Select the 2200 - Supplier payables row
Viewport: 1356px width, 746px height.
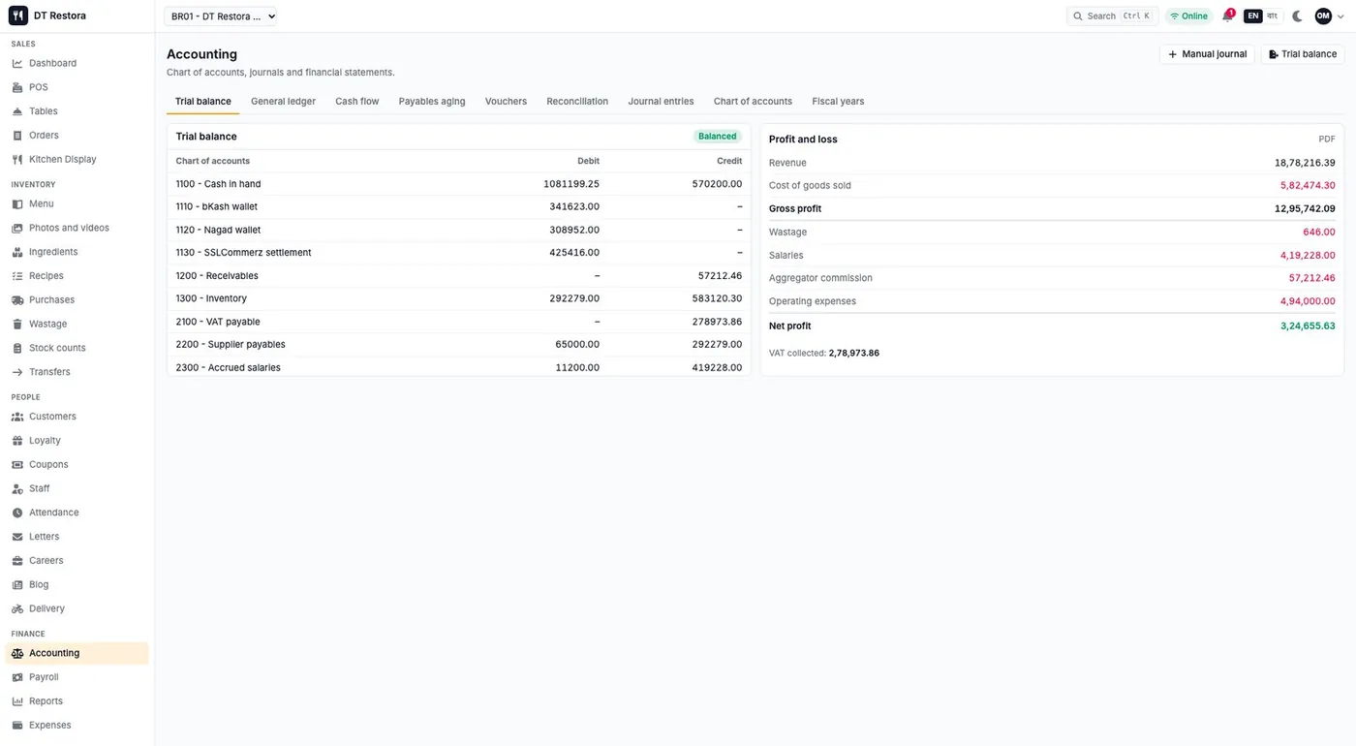(x=459, y=345)
